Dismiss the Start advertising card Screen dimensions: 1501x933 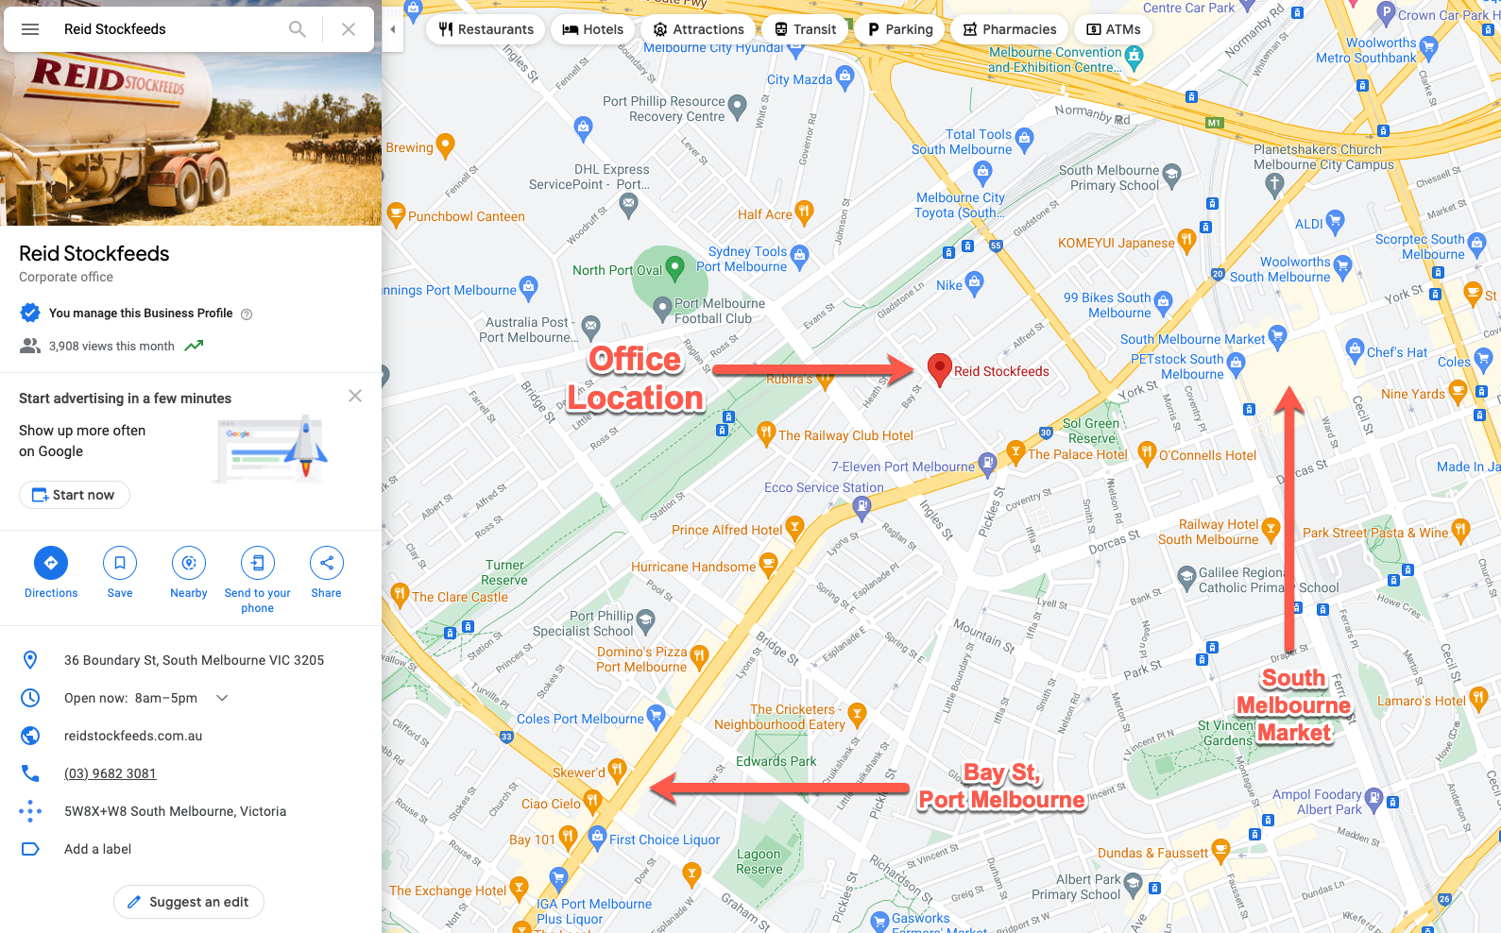click(x=355, y=396)
